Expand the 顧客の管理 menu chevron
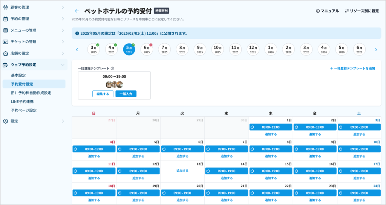 pyautogui.click(x=63, y=7)
